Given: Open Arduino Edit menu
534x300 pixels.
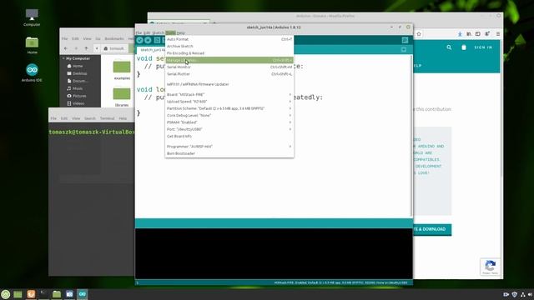Looking at the screenshot, I should (x=147, y=33).
